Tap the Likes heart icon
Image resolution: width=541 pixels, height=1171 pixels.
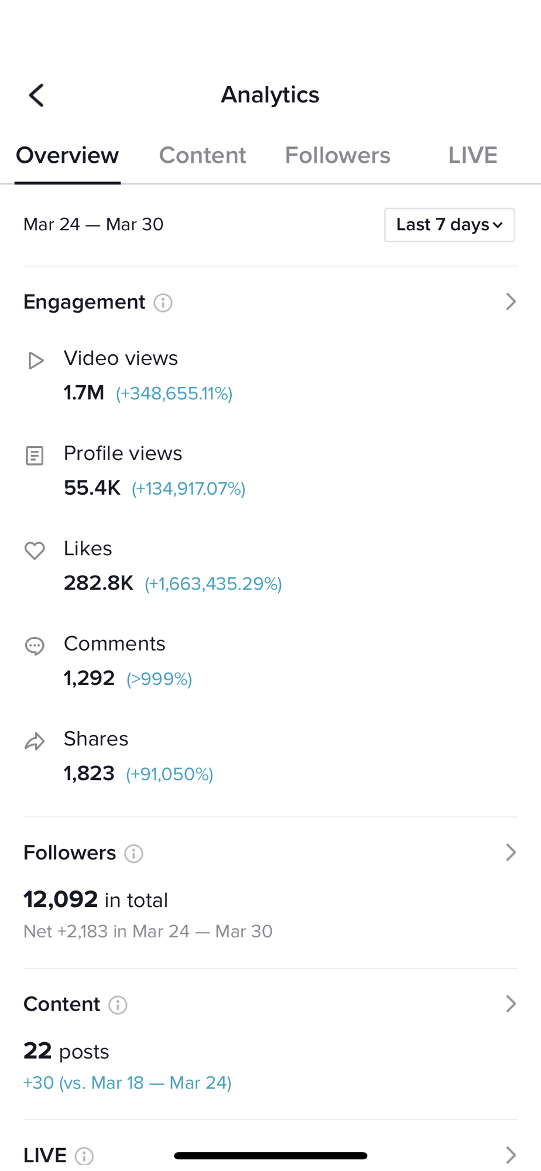click(35, 550)
